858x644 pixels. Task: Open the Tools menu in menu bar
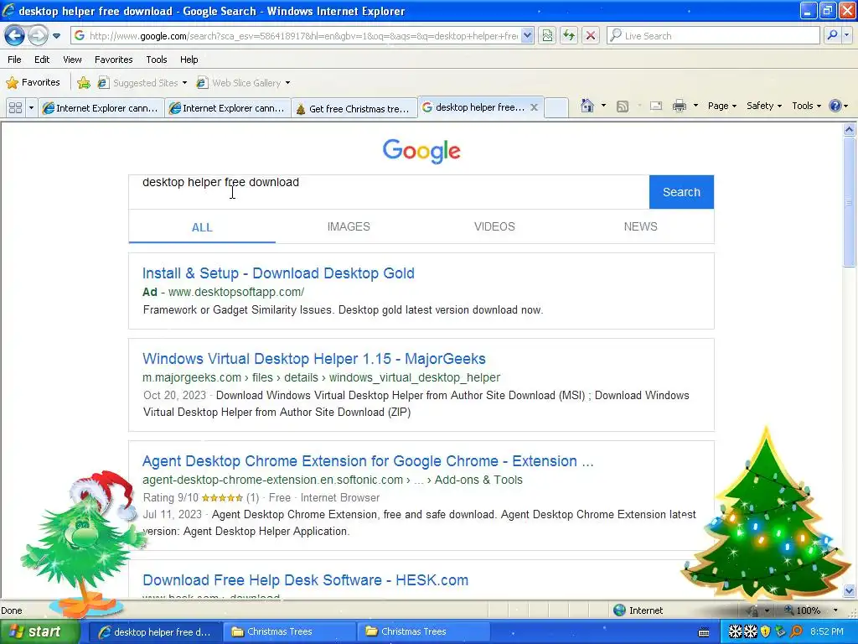[157, 60]
